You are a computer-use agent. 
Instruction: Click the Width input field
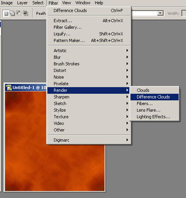184,14
